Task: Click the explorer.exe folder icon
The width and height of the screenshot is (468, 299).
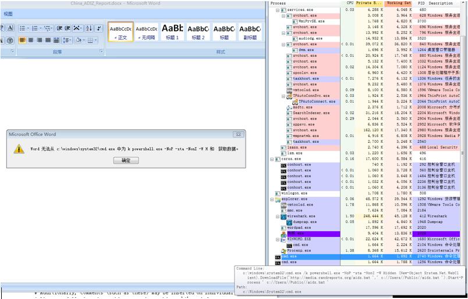Action: 278,199
